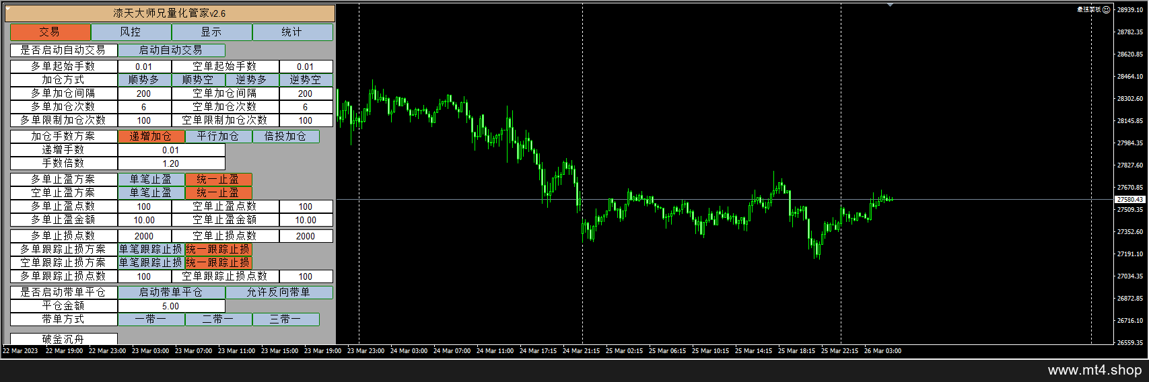This screenshot has width=1149, height=382.
Task: Click the 平仓金额 field 5.00
Action: (x=172, y=305)
